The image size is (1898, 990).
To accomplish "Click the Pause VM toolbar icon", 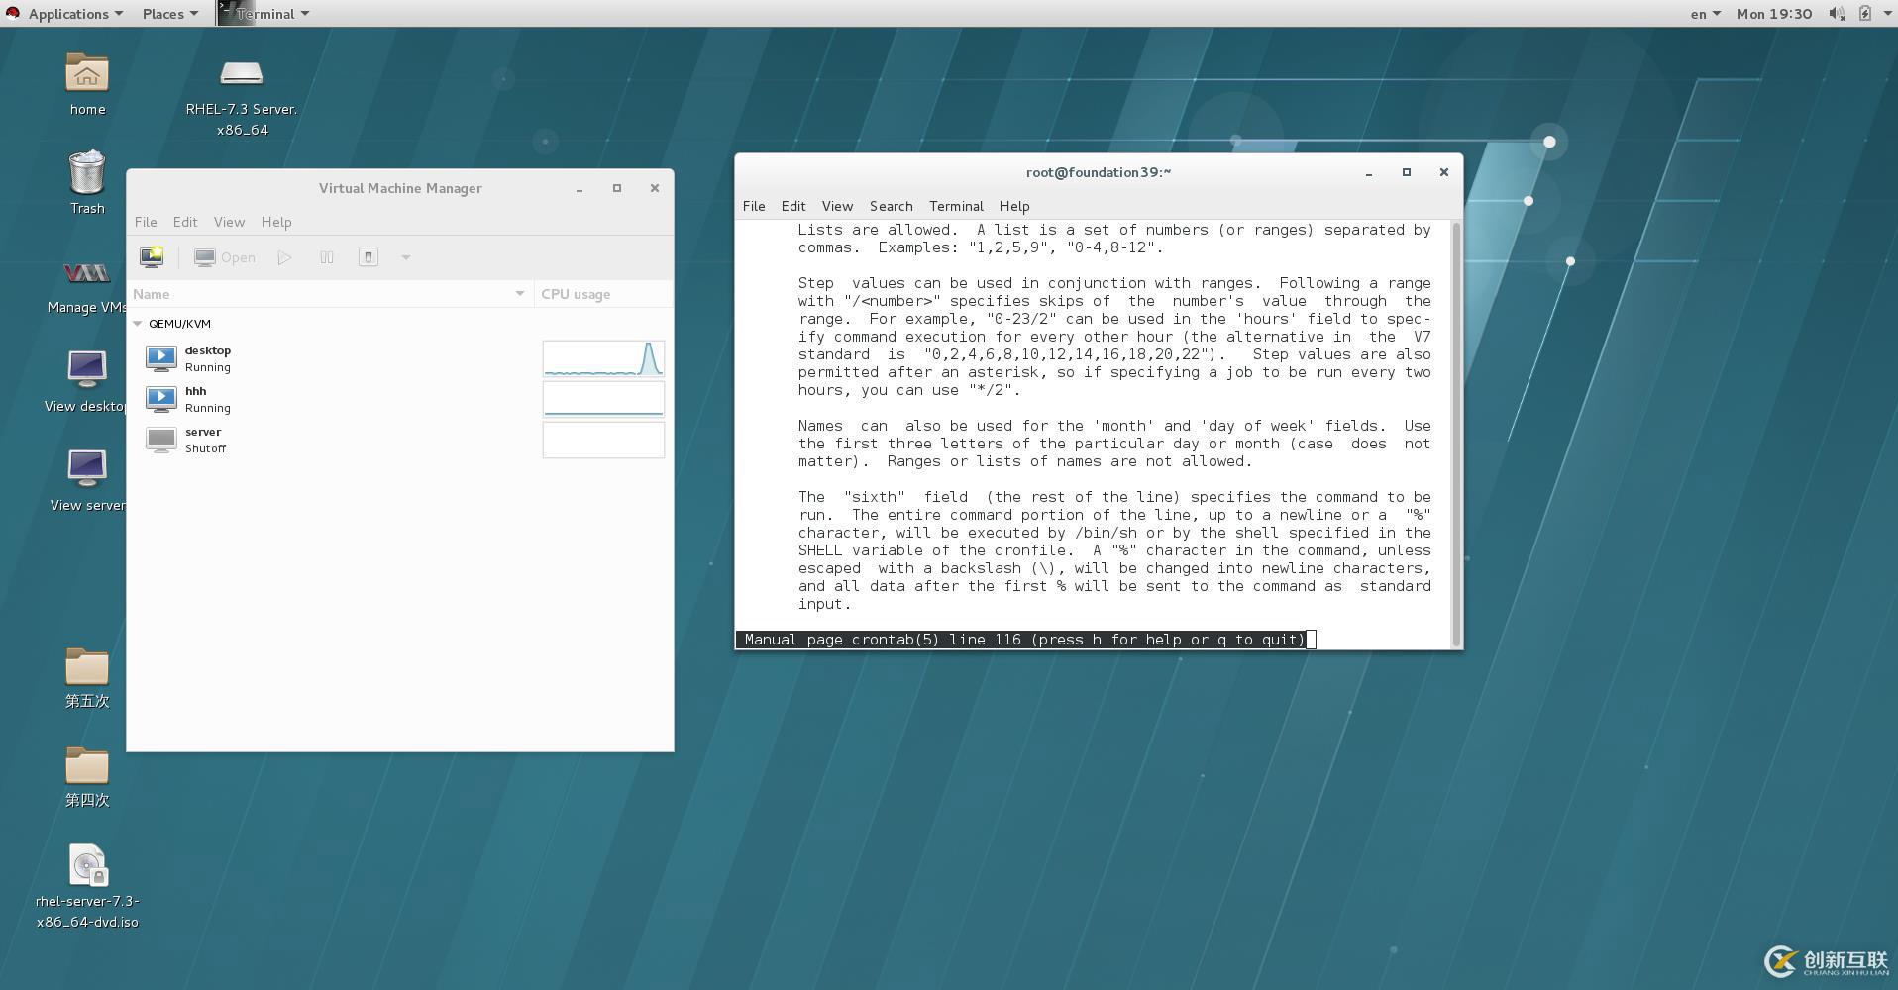I will pos(327,257).
